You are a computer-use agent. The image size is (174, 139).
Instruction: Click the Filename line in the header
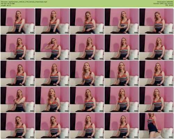click(x=24, y=2)
